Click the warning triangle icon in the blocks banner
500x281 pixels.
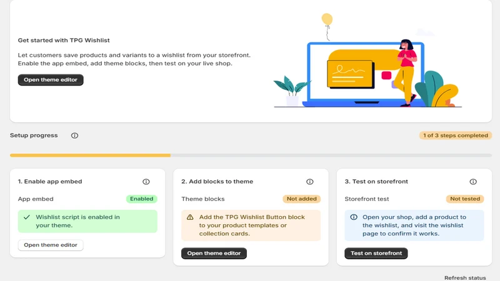pyautogui.click(x=190, y=217)
